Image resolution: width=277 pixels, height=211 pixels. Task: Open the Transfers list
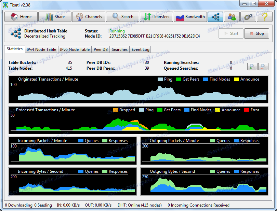pyautogui.click(x=156, y=17)
